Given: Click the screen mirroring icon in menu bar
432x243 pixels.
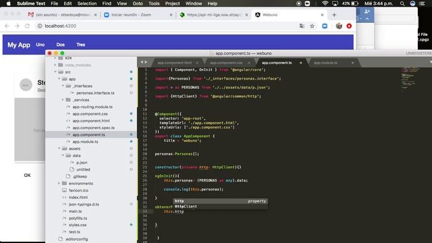Looking at the screenshot, I should 335,3.
